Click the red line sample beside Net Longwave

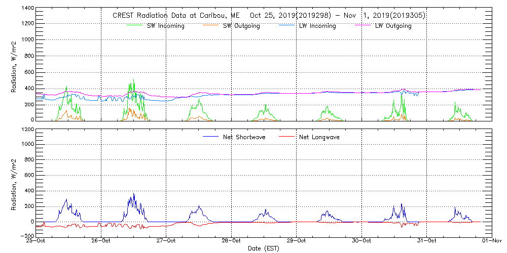[x=287, y=137]
